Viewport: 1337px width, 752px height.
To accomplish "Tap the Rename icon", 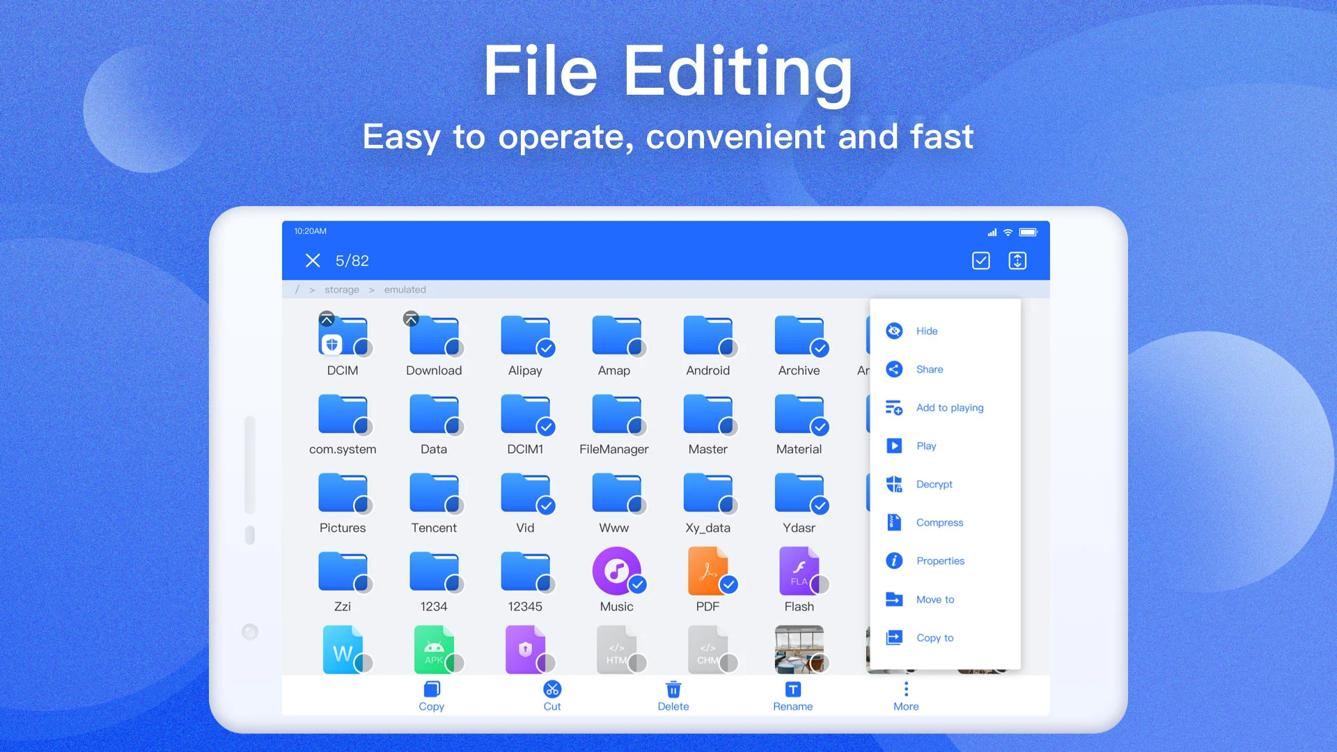I will click(x=792, y=689).
